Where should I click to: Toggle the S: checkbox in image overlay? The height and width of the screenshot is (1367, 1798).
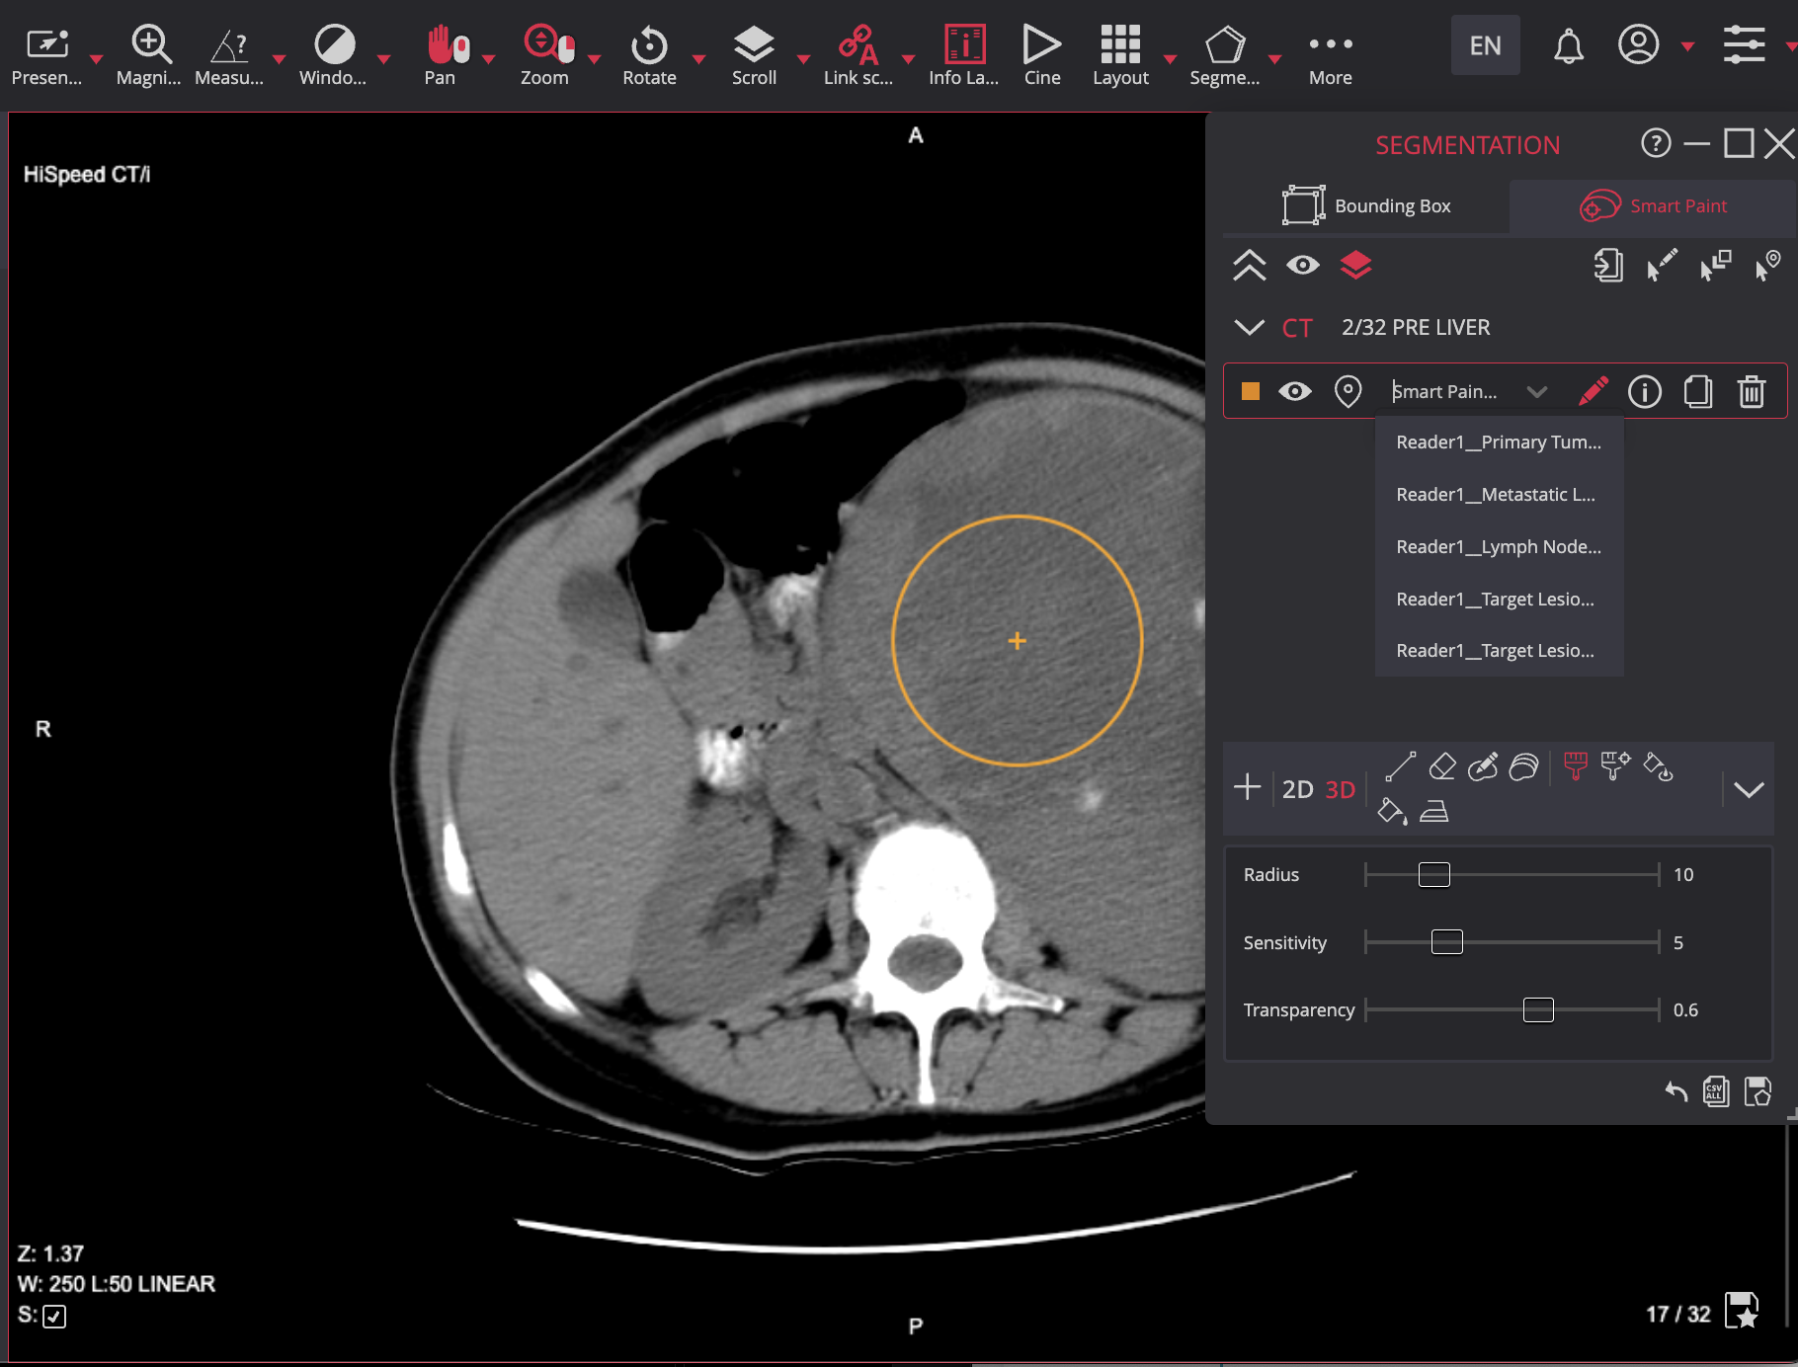click(54, 1317)
